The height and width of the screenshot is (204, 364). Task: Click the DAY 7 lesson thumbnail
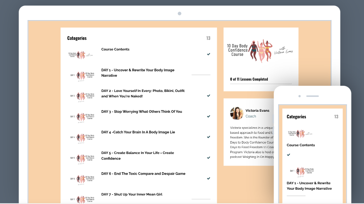pos(82,199)
